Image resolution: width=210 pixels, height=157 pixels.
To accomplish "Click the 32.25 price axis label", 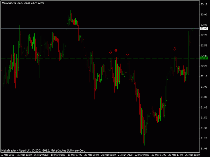I will pos(204,66).
